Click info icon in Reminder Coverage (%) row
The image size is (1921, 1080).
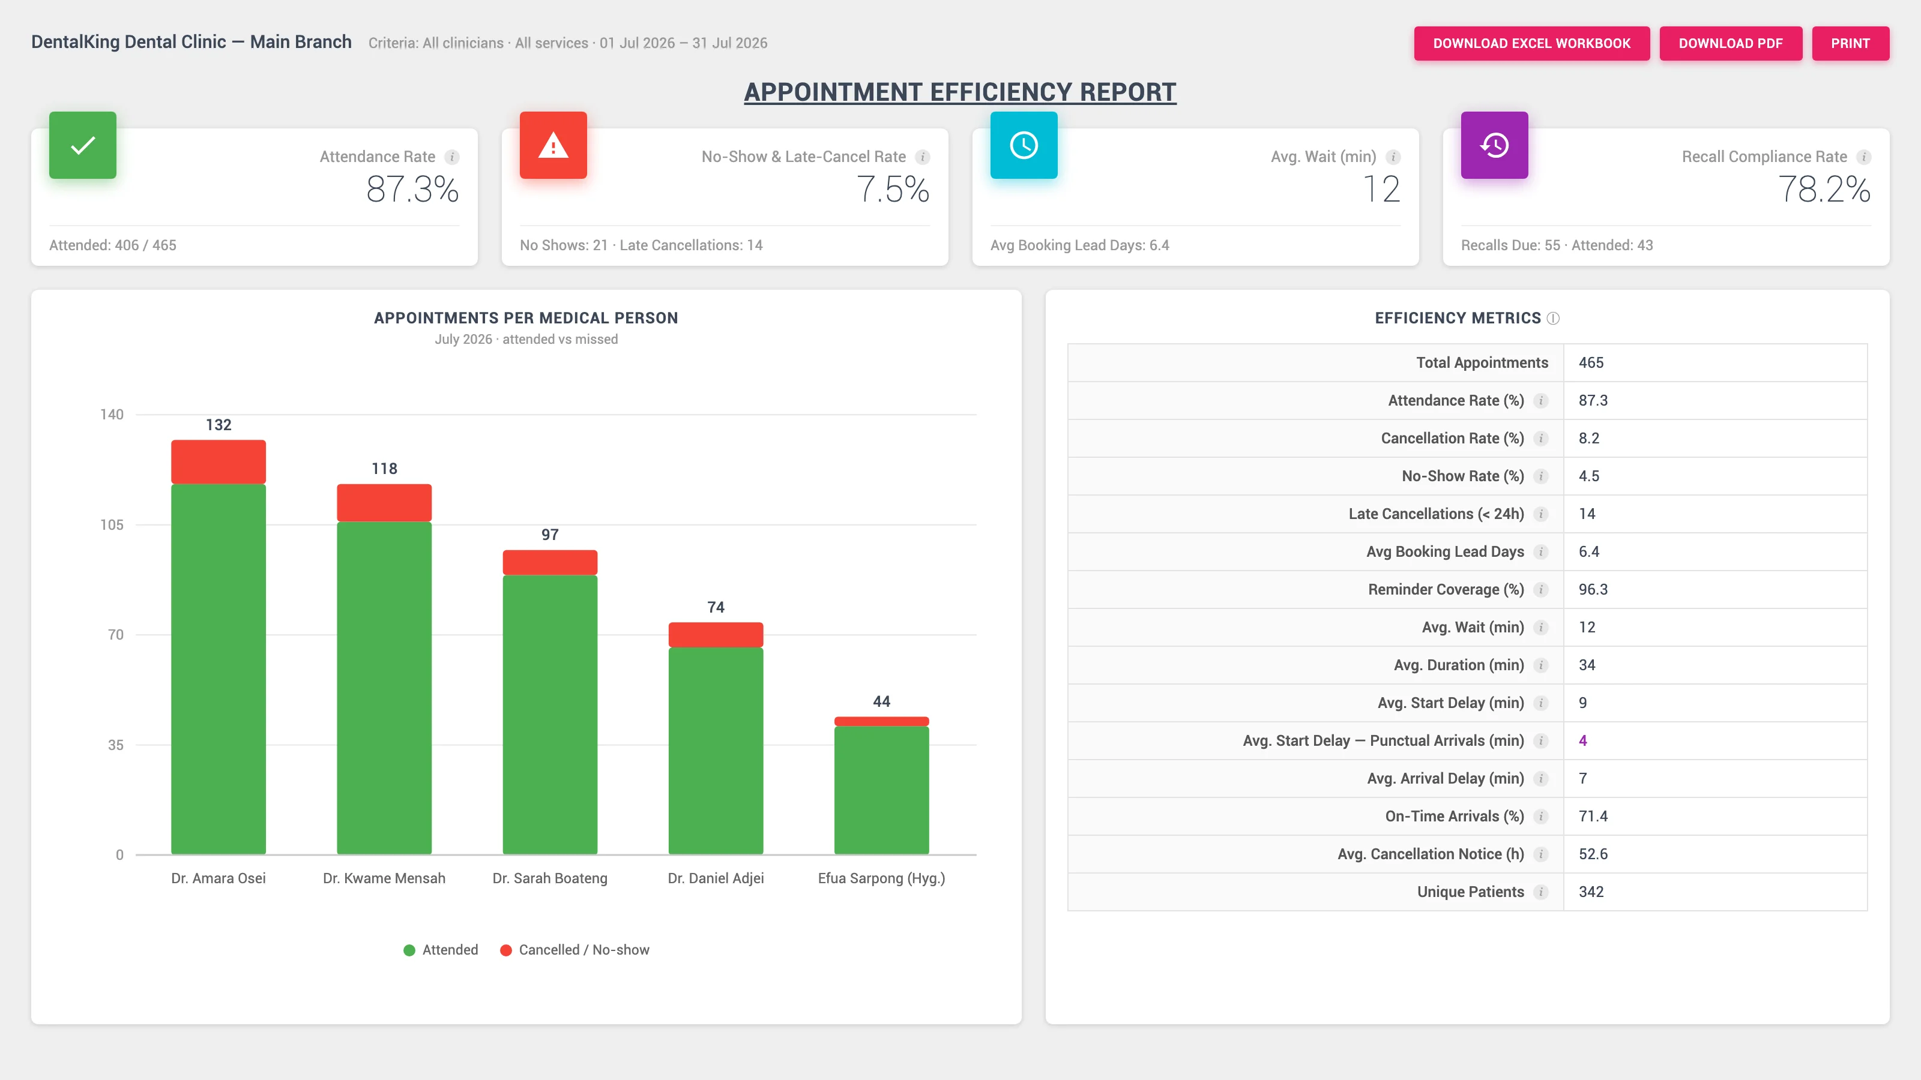(1540, 590)
